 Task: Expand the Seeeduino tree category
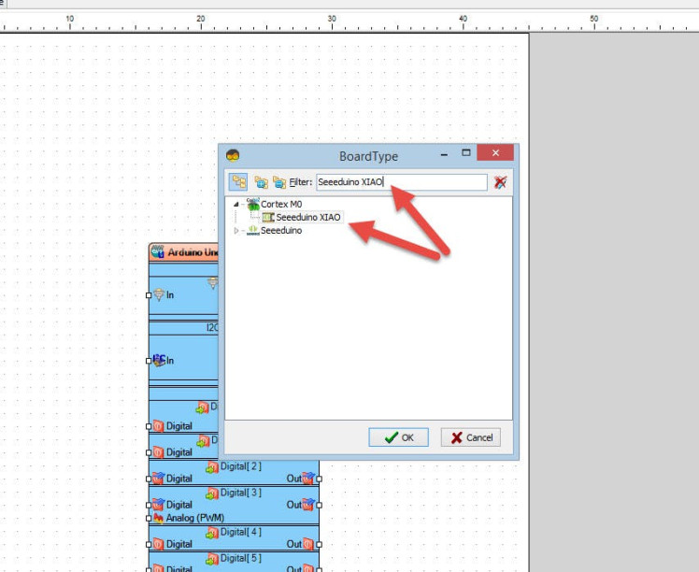[x=235, y=231]
